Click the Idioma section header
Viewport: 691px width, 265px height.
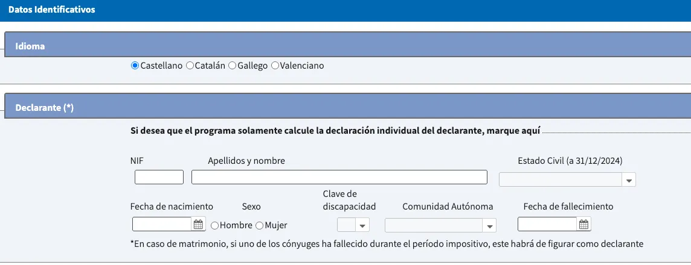[30, 46]
